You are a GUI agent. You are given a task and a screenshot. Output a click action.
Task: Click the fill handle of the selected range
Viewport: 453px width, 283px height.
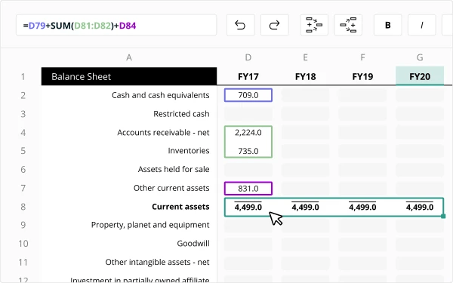(443, 217)
